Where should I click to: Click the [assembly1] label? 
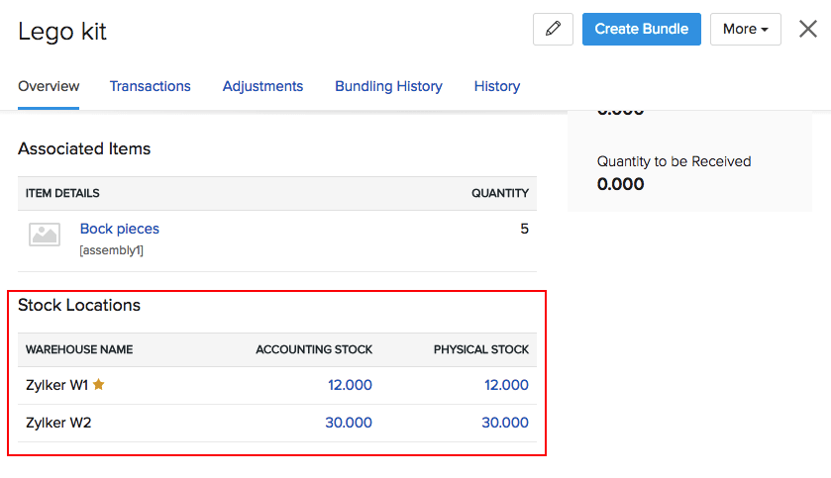[111, 250]
